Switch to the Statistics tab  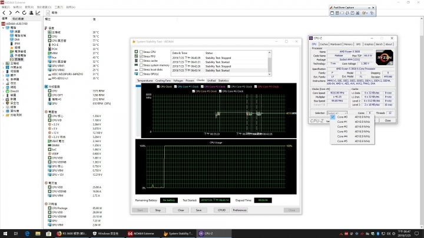coord(223,81)
